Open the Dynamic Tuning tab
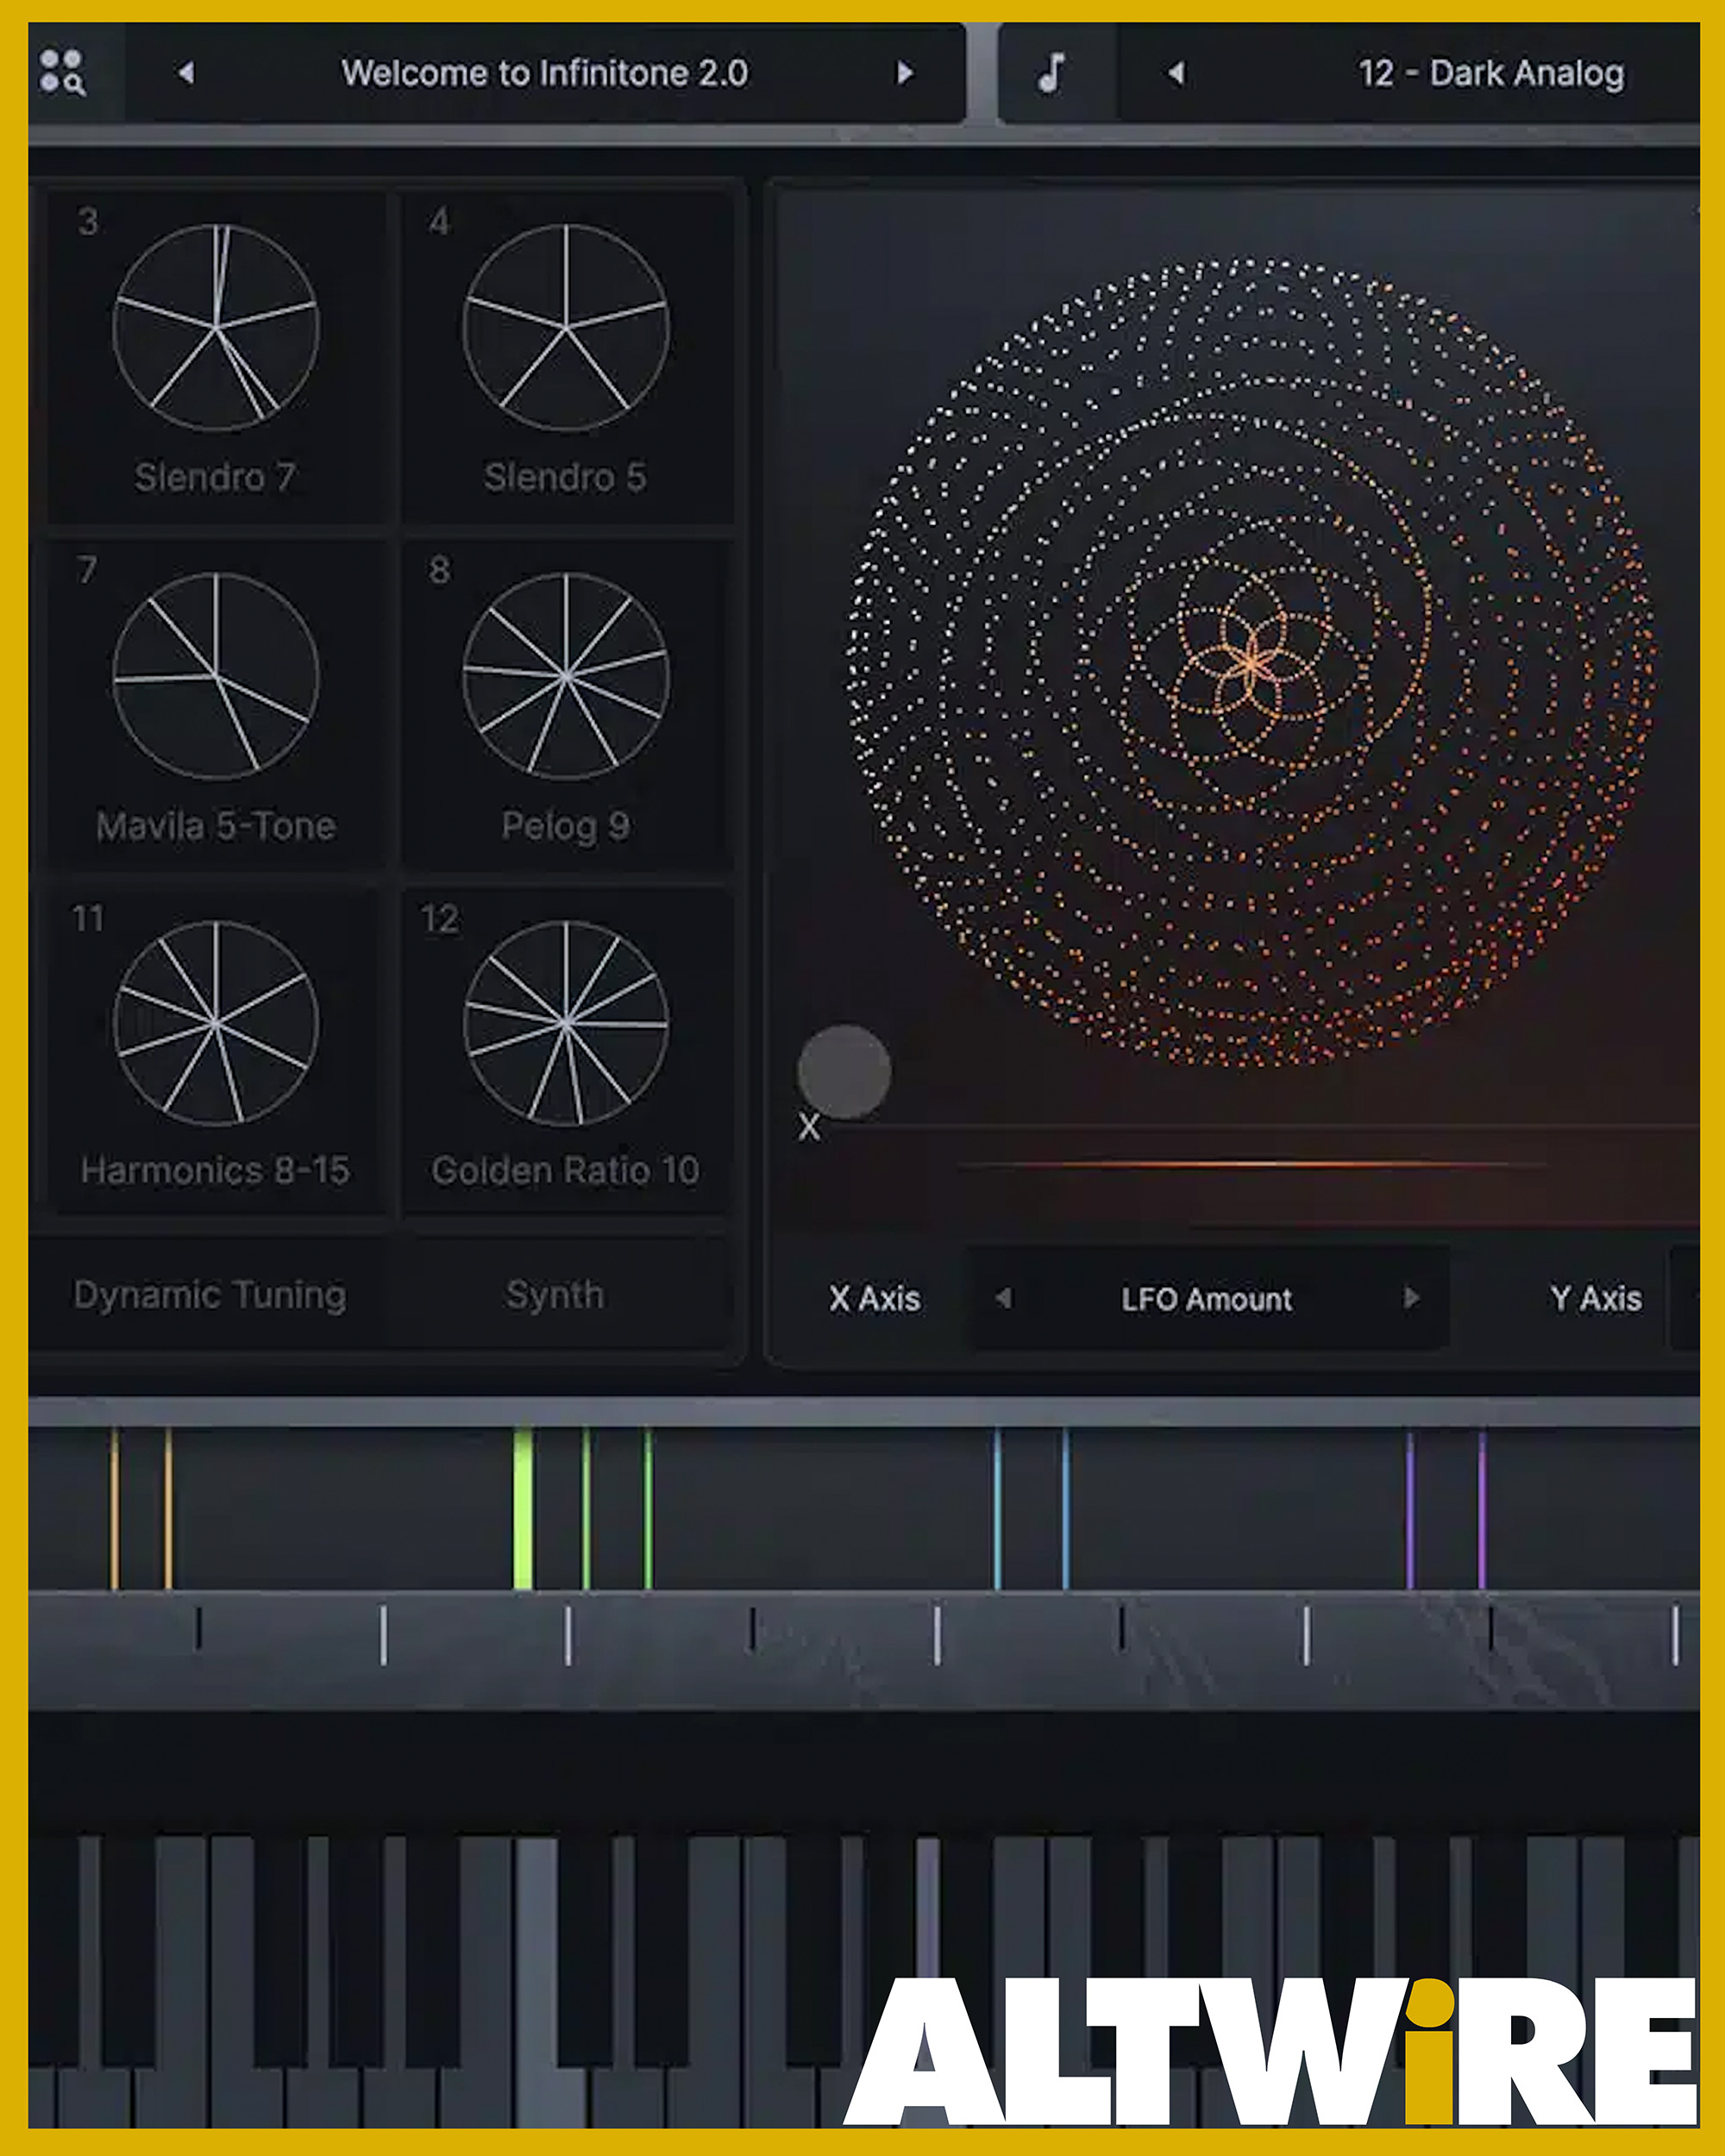 click(210, 1294)
